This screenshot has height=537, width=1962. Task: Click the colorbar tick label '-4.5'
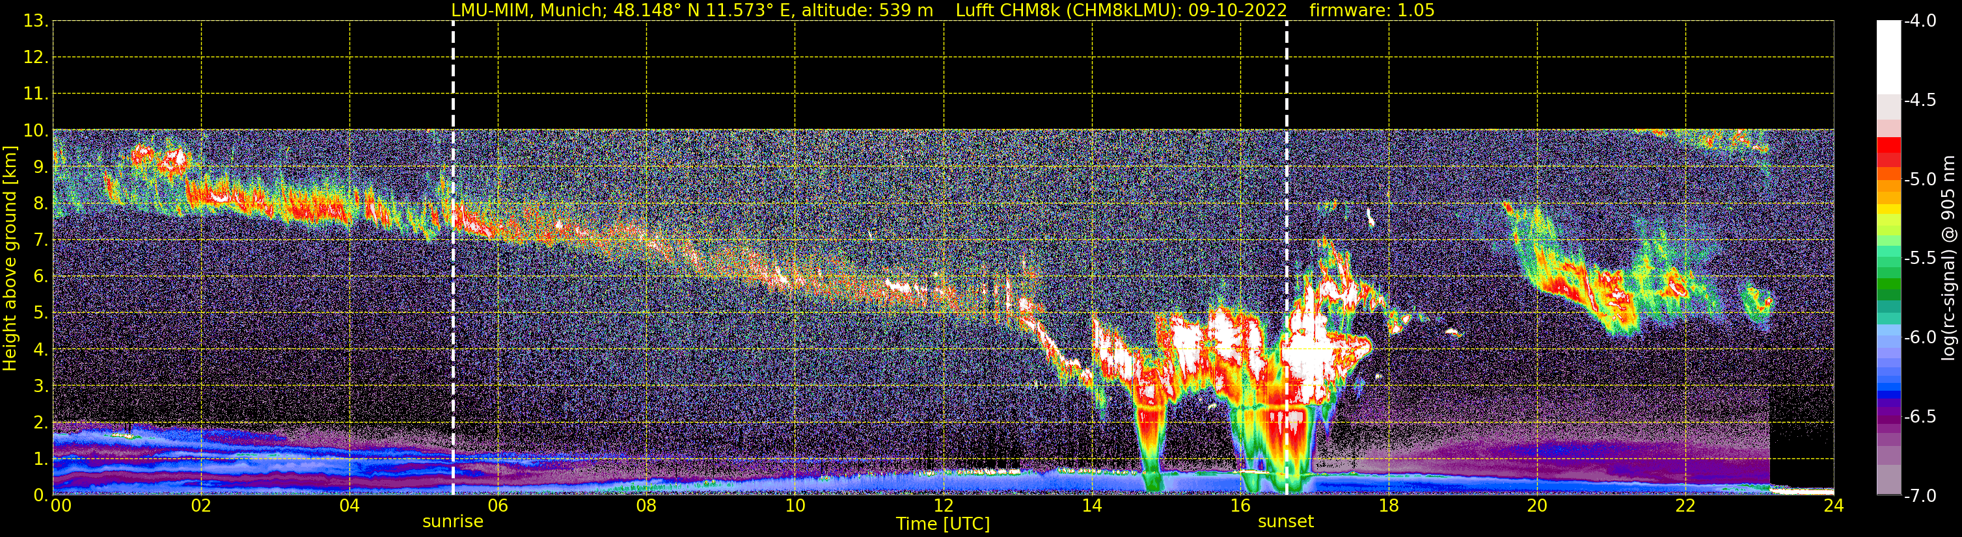pos(1919,100)
